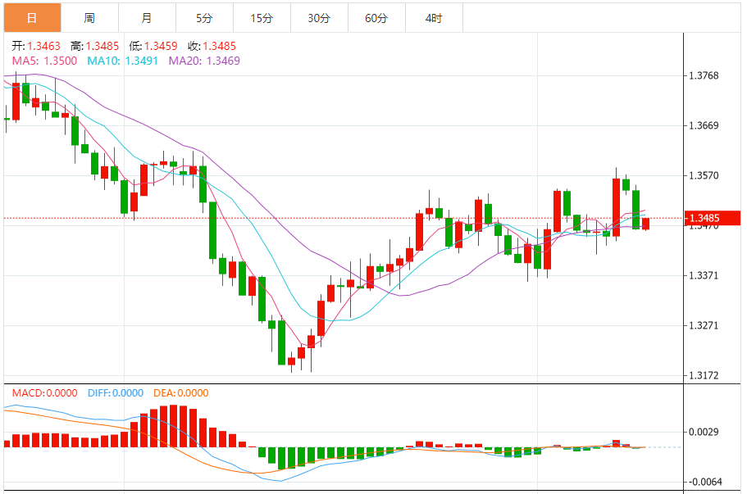The width and height of the screenshot is (747, 494).
Task: Click the 1.3371 price axis label
Action: click(x=704, y=275)
